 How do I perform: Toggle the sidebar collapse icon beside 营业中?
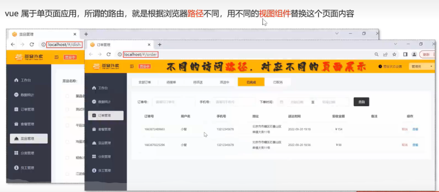tap(131, 66)
